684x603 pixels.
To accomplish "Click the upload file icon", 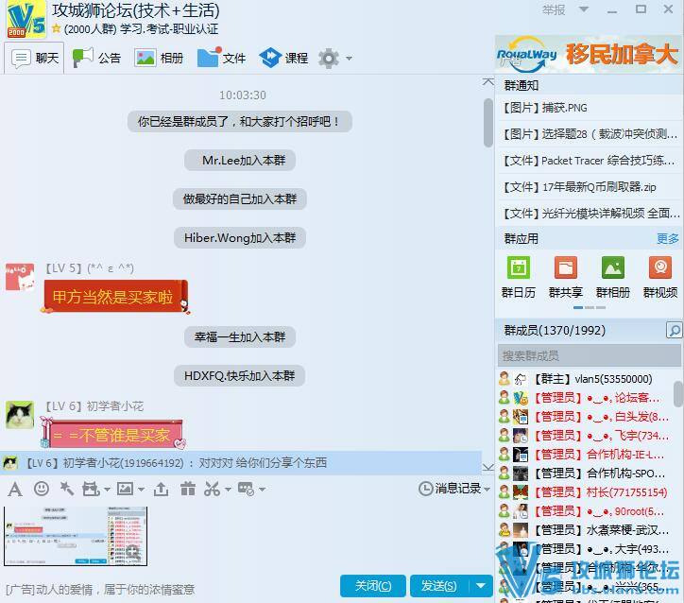I will 161,489.
